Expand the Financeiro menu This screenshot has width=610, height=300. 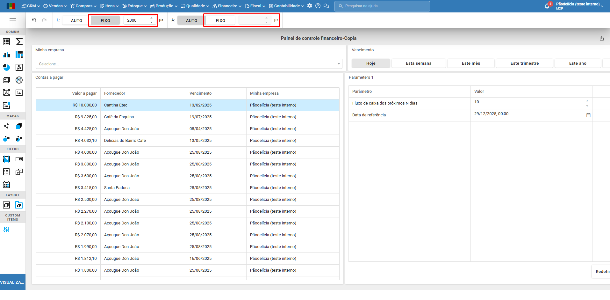coord(227,6)
